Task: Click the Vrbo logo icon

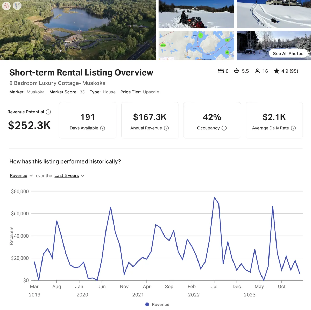Action: click(17, 6)
